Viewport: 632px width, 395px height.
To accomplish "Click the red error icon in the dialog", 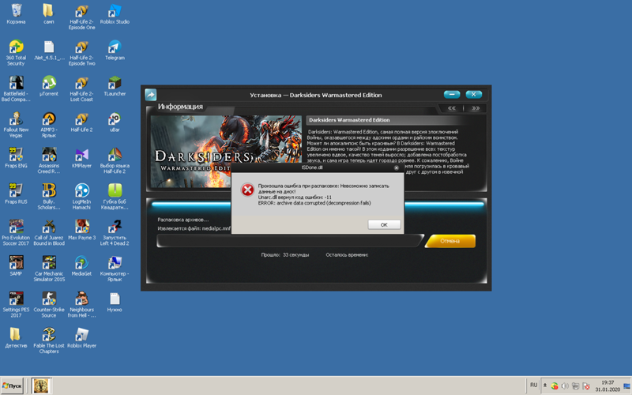I will [x=247, y=190].
